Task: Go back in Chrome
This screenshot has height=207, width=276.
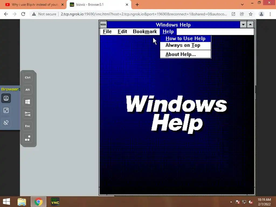Action: tap(6, 14)
